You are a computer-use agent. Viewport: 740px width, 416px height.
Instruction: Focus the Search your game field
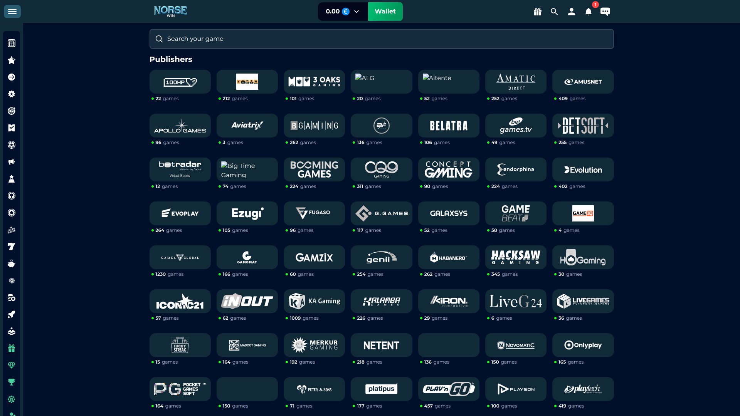click(x=382, y=39)
